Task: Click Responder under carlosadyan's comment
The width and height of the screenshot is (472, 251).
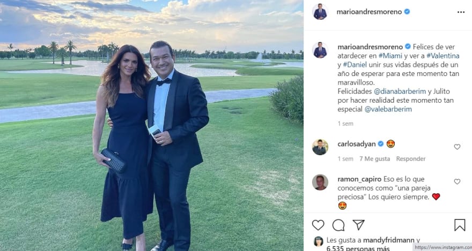Action: (411, 159)
